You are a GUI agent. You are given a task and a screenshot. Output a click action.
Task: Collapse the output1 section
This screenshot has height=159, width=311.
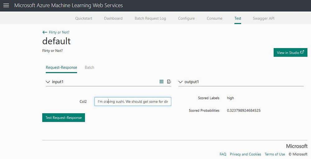(x=180, y=82)
